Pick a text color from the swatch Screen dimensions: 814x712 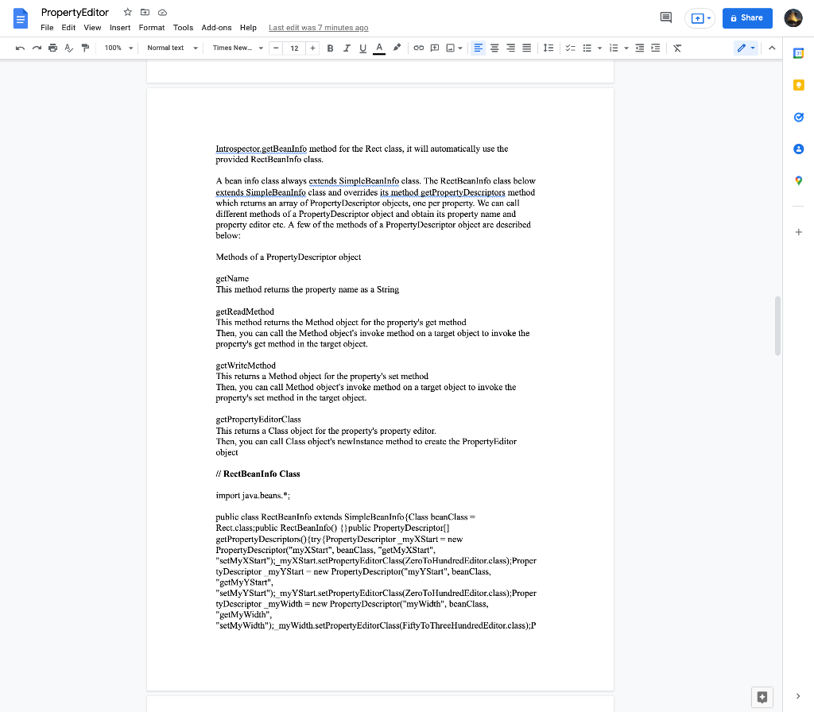[378, 48]
